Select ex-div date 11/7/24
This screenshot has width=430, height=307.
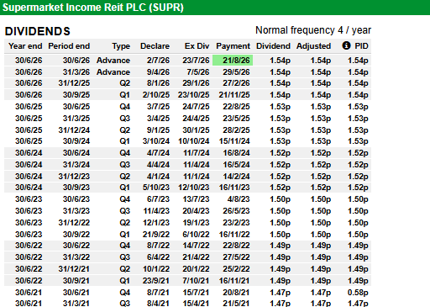tap(197, 153)
